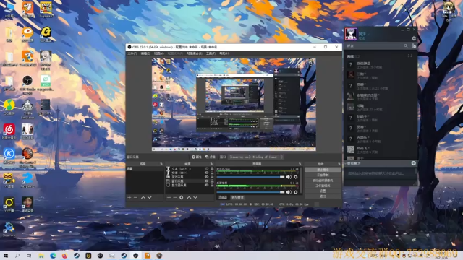This screenshot has height=260, width=463.
Task: Move the scene up with the up arrow
Action: tap(143, 197)
